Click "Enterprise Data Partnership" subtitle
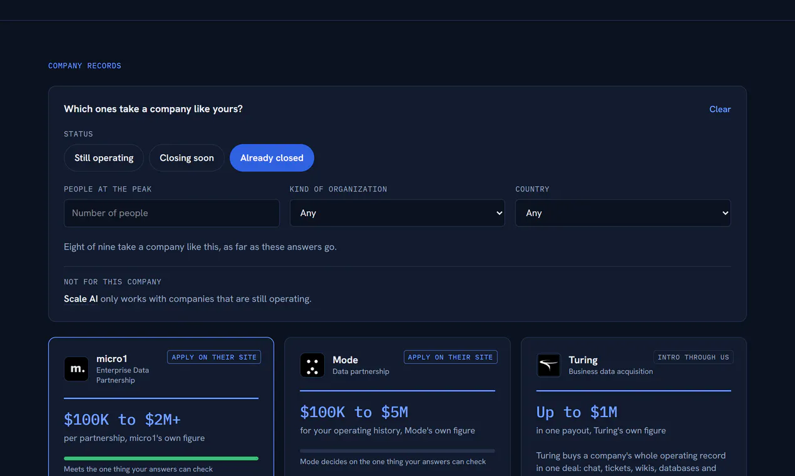This screenshot has width=795, height=476. [123, 375]
